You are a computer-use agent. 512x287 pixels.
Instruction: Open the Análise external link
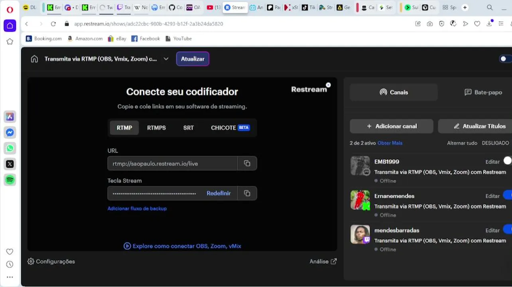click(x=323, y=261)
